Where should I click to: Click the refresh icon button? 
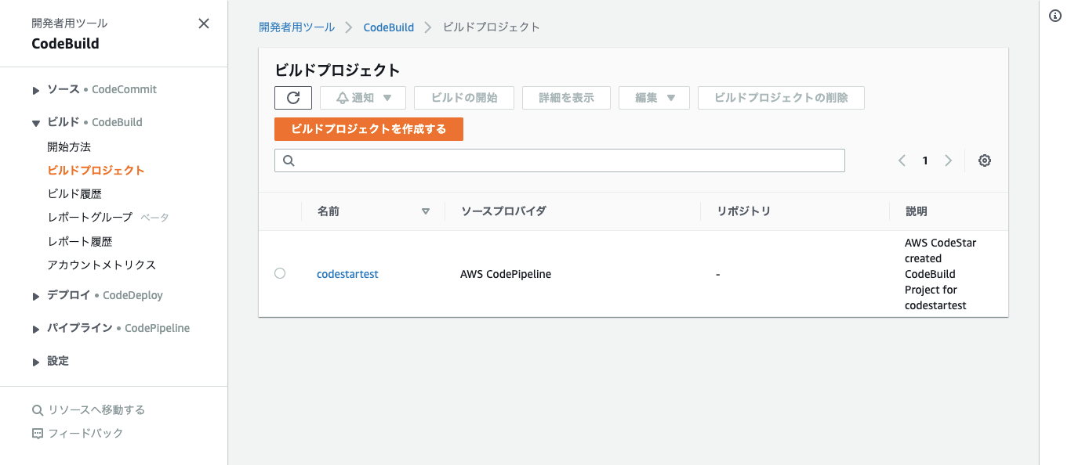[293, 98]
